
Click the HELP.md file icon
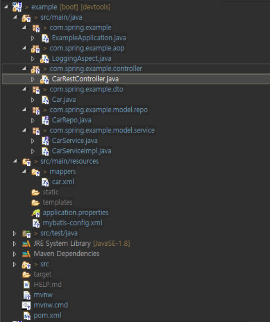[27, 285]
